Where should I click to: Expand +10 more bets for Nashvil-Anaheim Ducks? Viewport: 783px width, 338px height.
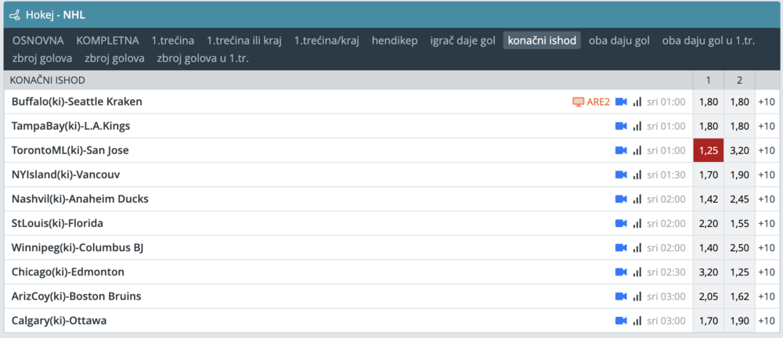pyautogui.click(x=767, y=200)
